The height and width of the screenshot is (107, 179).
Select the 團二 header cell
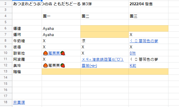click(104, 16)
